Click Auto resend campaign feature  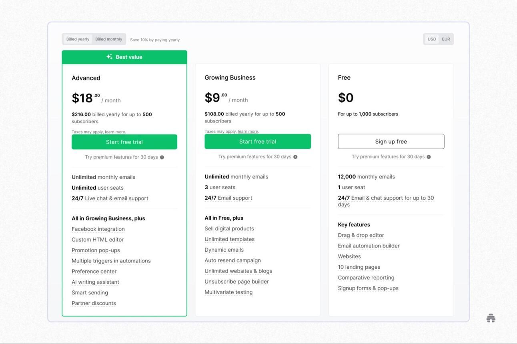232,260
